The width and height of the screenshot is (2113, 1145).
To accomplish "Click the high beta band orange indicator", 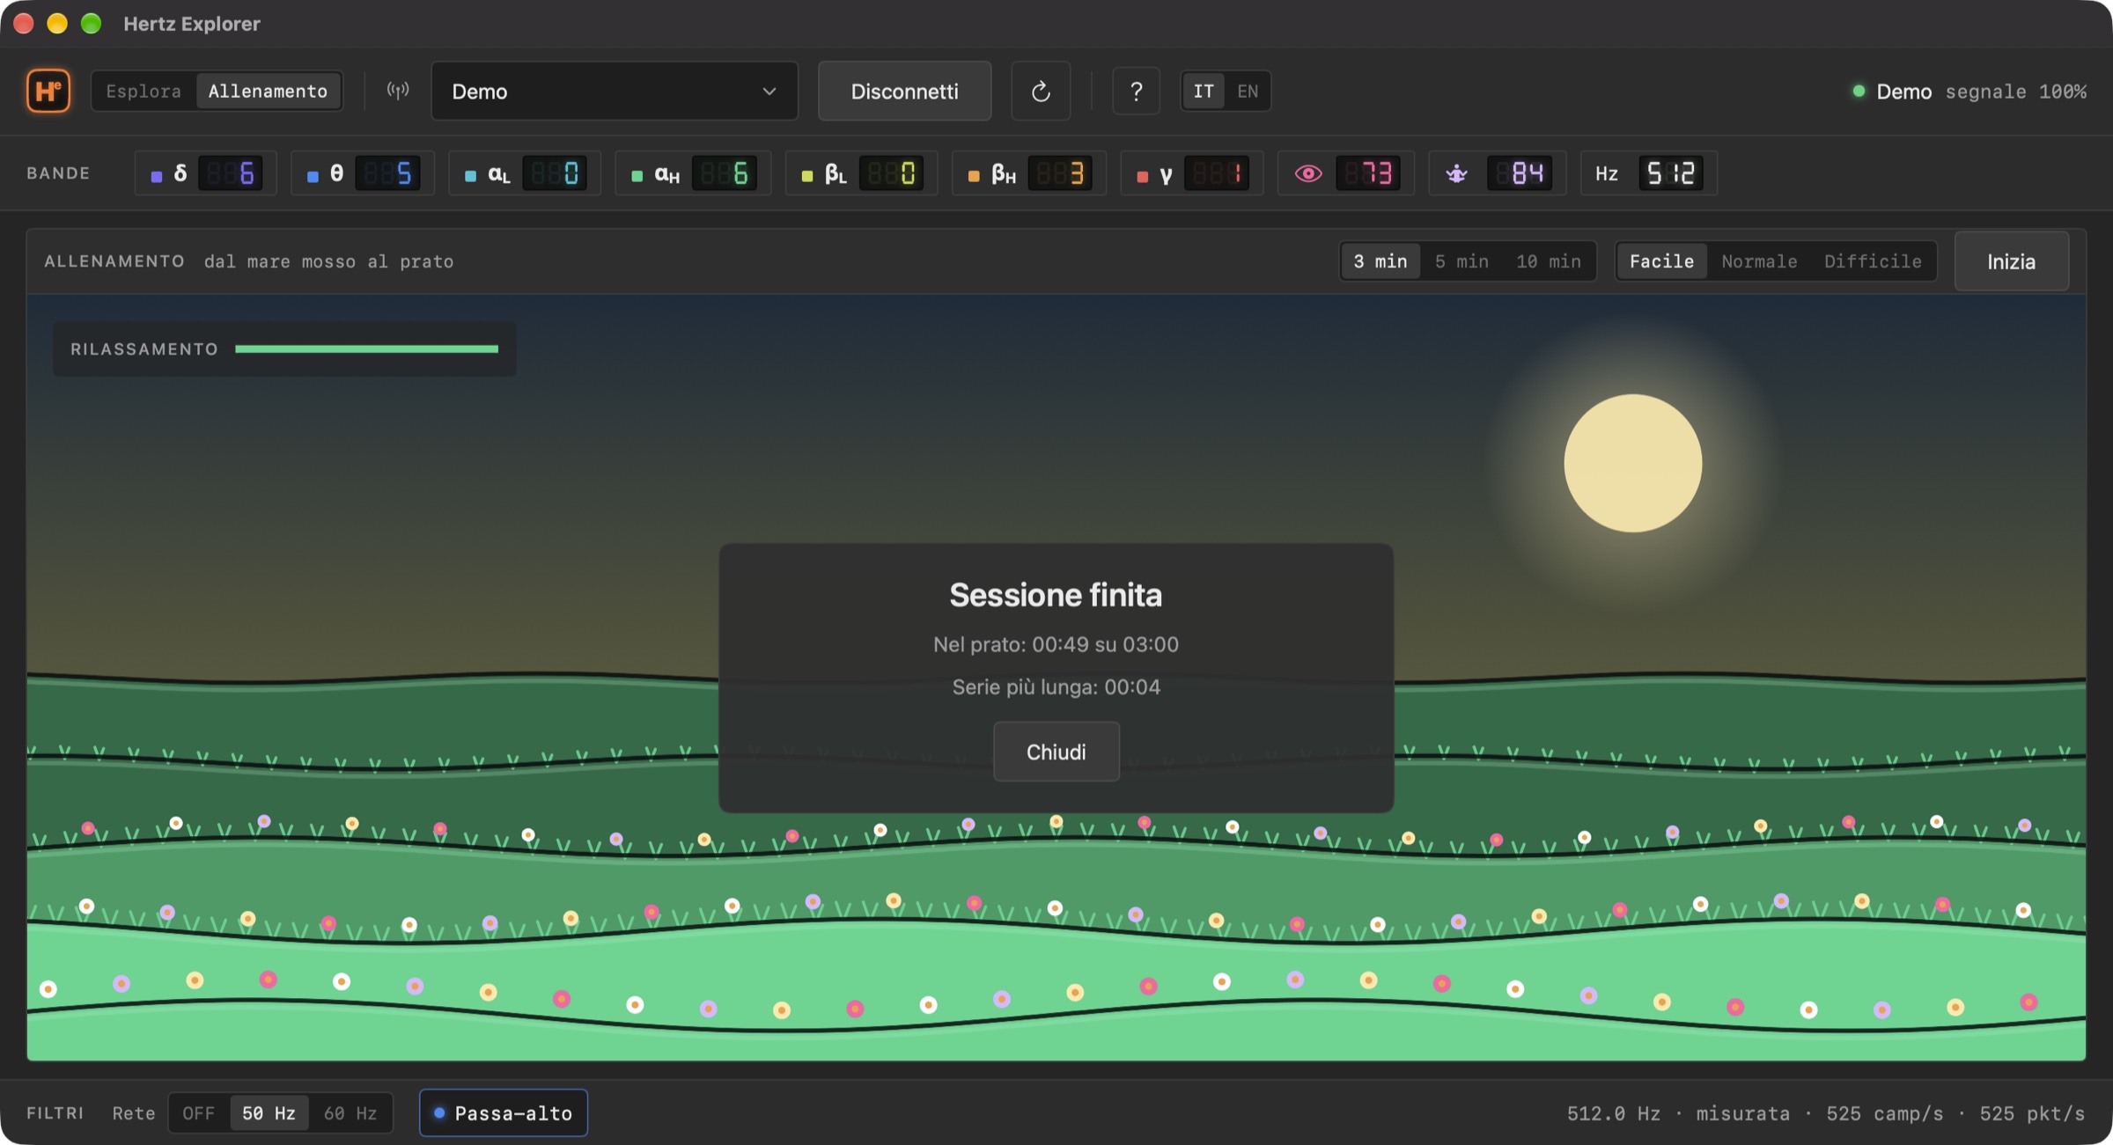I will point(974,176).
